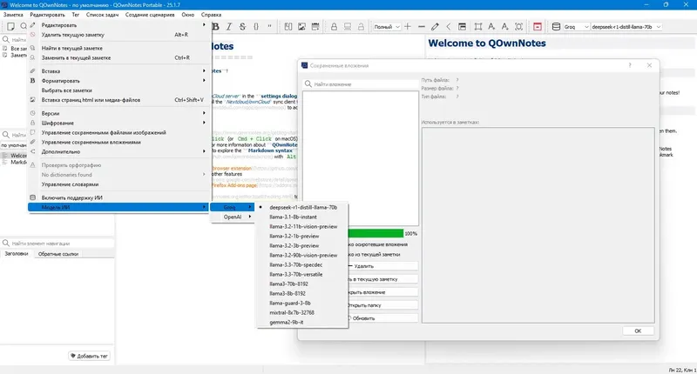Open the Список задач menu
Image resolution: width=697 pixels, height=374 pixels.
(x=102, y=15)
